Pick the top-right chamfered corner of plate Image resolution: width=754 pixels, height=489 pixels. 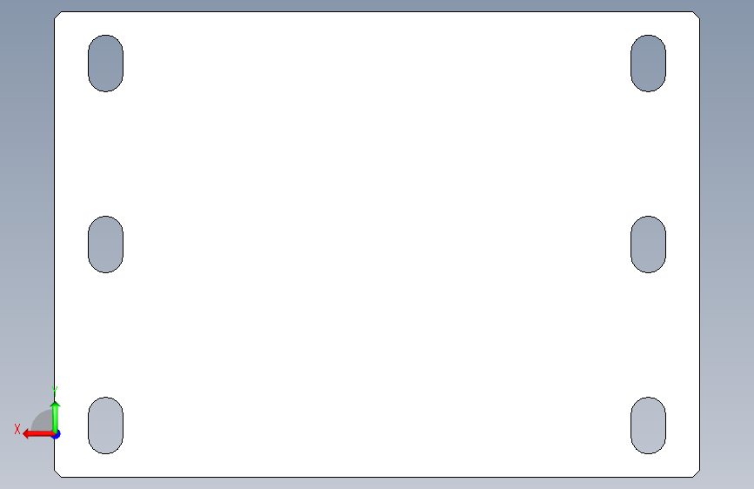[x=697, y=15]
